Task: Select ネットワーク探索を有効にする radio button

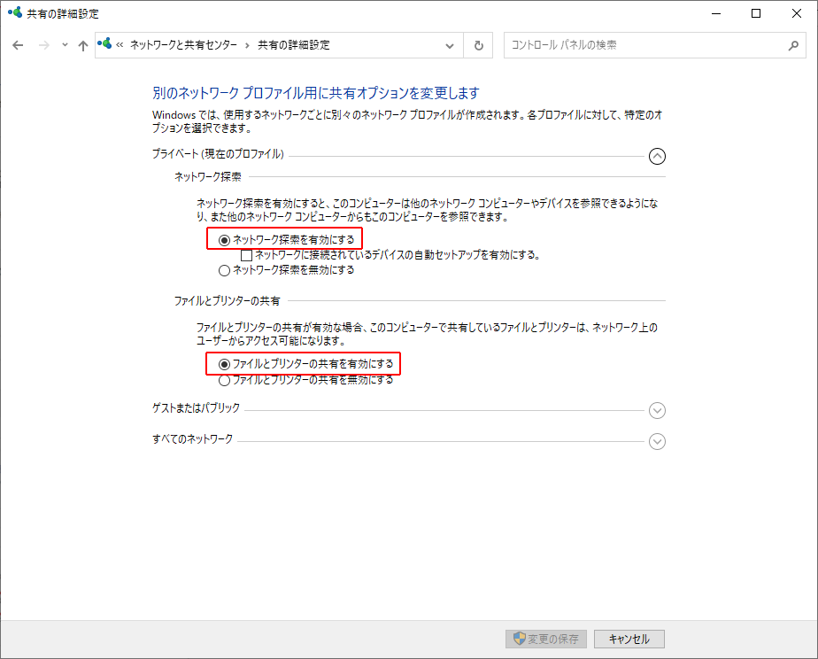Action: pyautogui.click(x=224, y=239)
